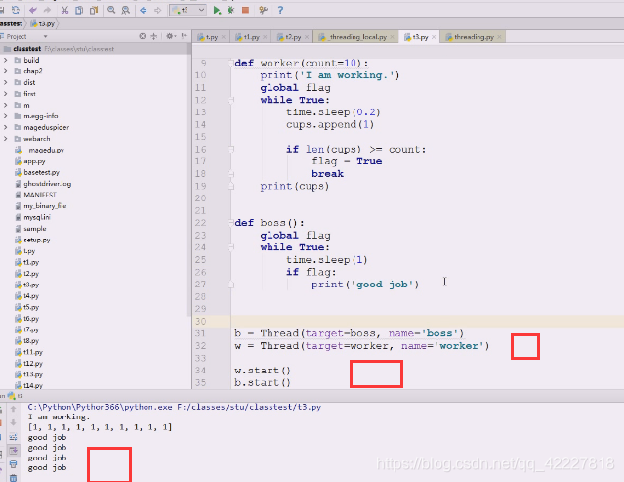
Task: Expand the dist folder
Action: (x=5, y=82)
